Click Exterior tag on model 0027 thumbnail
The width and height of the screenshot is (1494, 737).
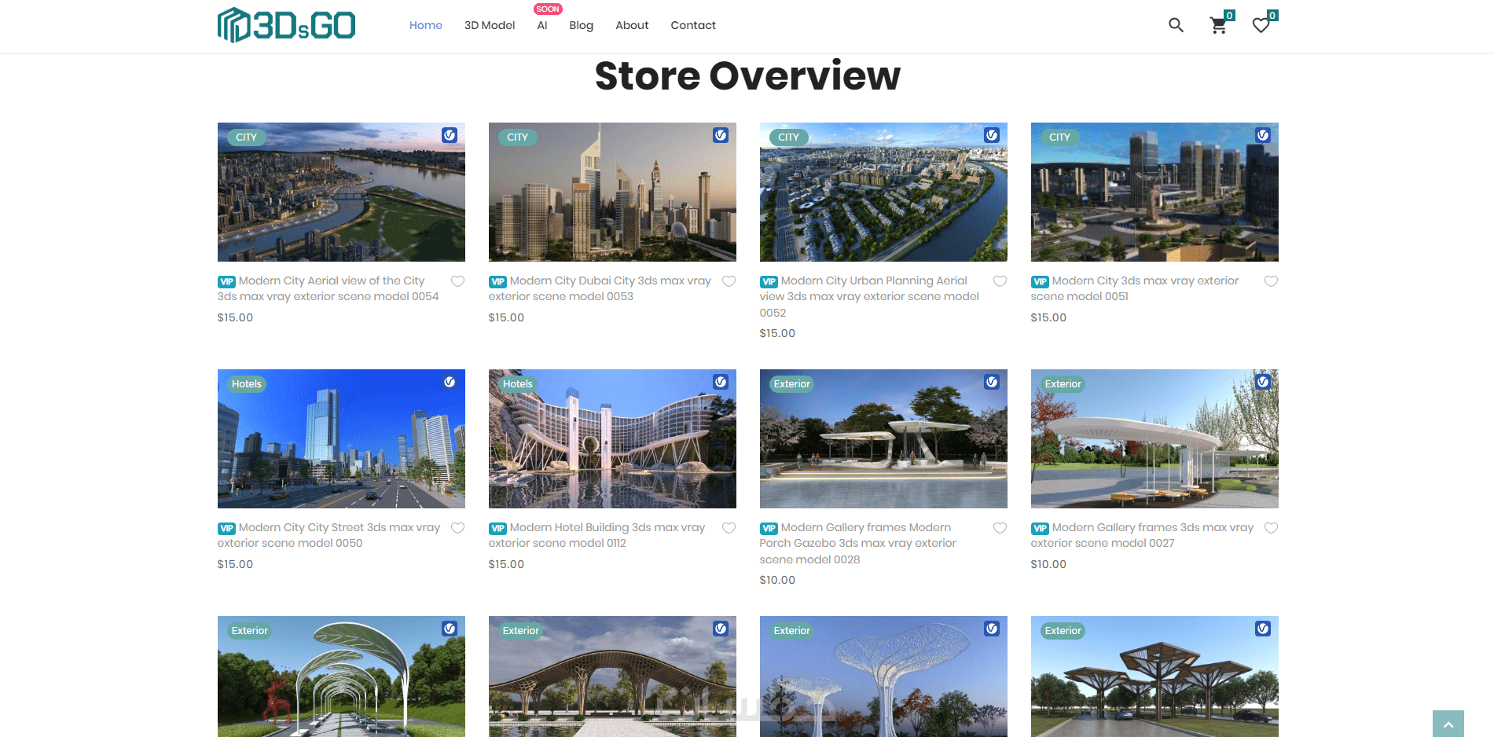[1063, 383]
